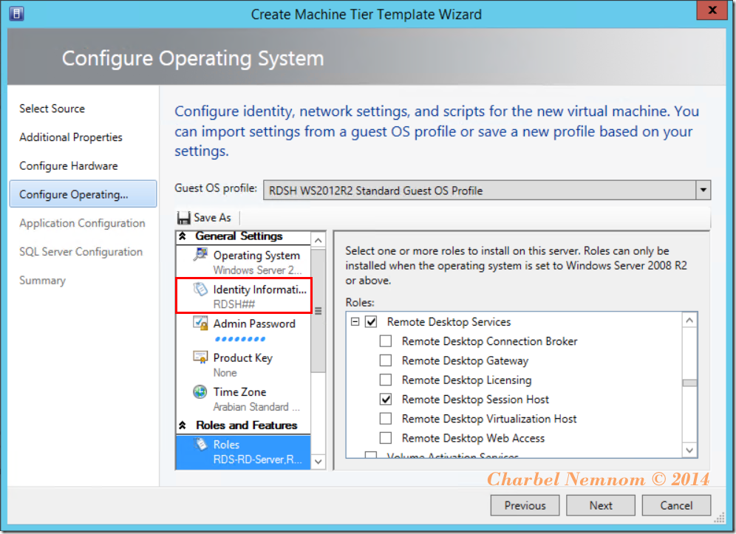Select the Time Zone setting
The height and width of the screenshot is (534, 736).
243,399
